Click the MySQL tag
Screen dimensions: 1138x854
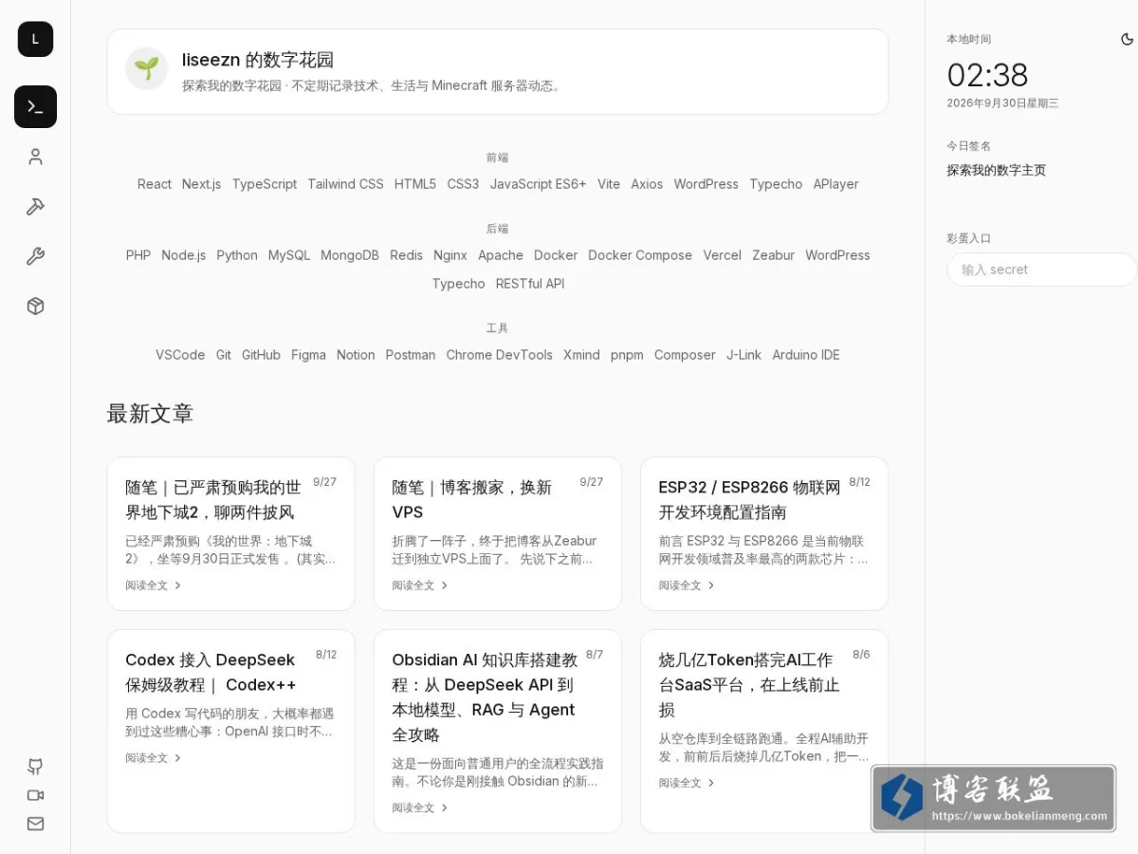(289, 255)
